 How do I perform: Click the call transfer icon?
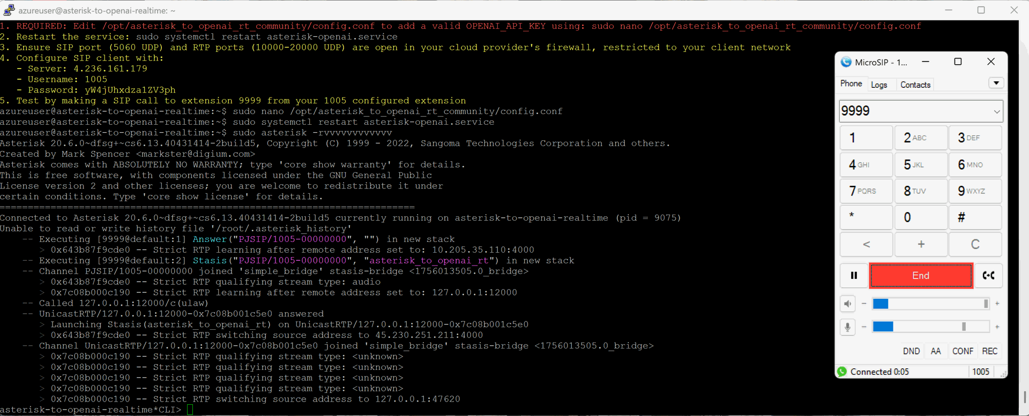click(988, 276)
